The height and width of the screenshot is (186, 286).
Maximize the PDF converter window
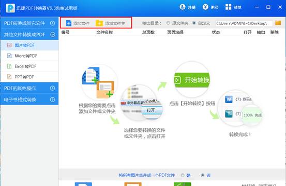point(268,7)
